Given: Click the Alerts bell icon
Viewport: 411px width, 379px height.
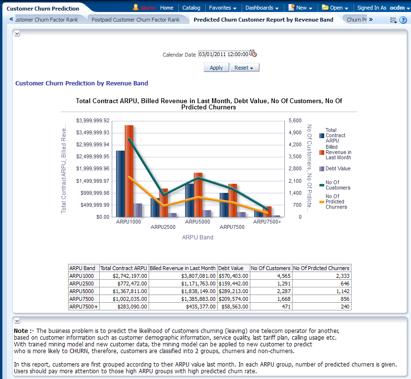Looking at the screenshot, I should [136, 8].
